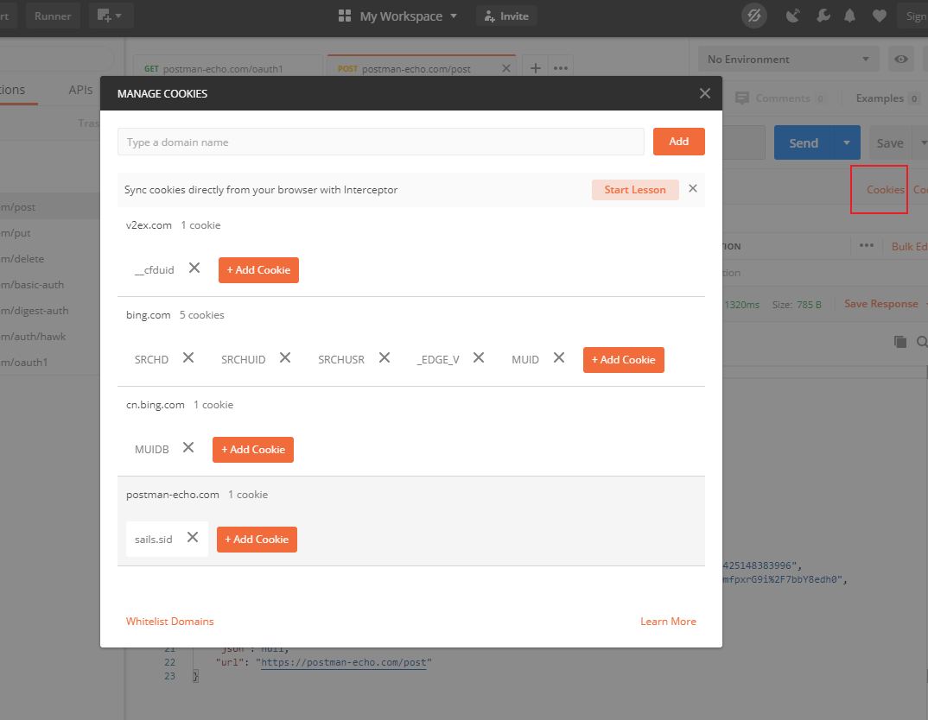
Task: Delete the sails.sid cookie
Action: [193, 537]
